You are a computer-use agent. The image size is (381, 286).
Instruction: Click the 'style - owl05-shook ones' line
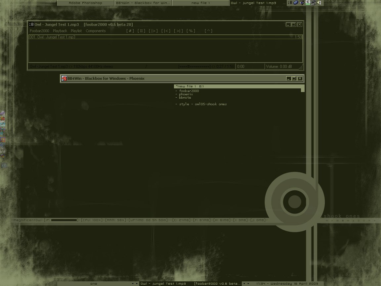point(201,104)
